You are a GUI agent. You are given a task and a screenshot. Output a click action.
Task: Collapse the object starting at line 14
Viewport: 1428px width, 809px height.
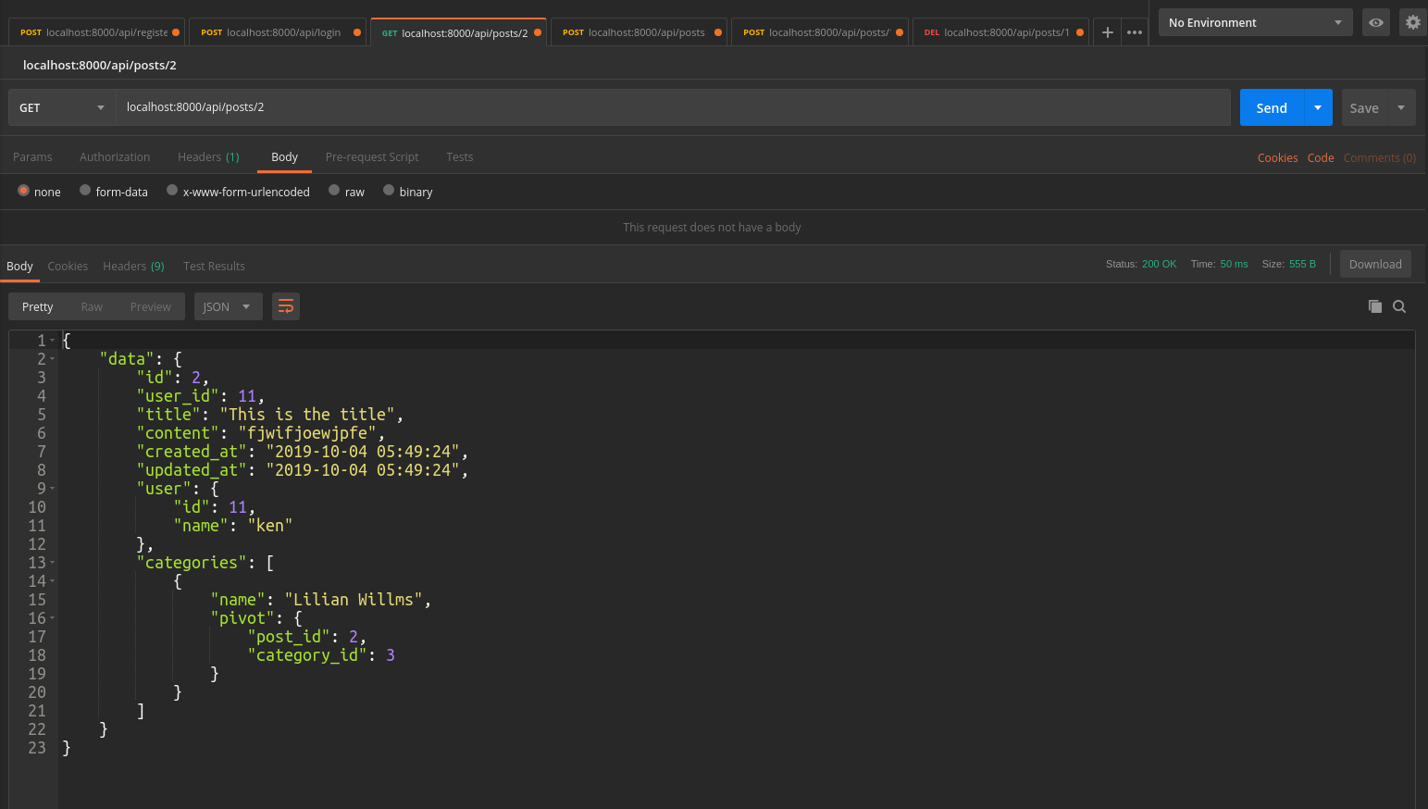[53, 581]
